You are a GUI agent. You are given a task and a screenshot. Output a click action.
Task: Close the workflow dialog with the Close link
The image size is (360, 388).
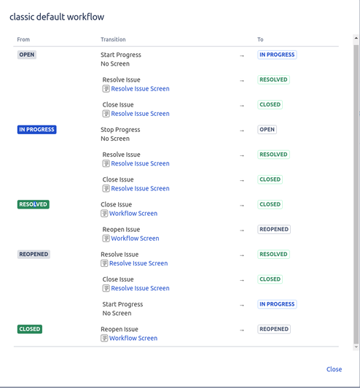(334, 369)
